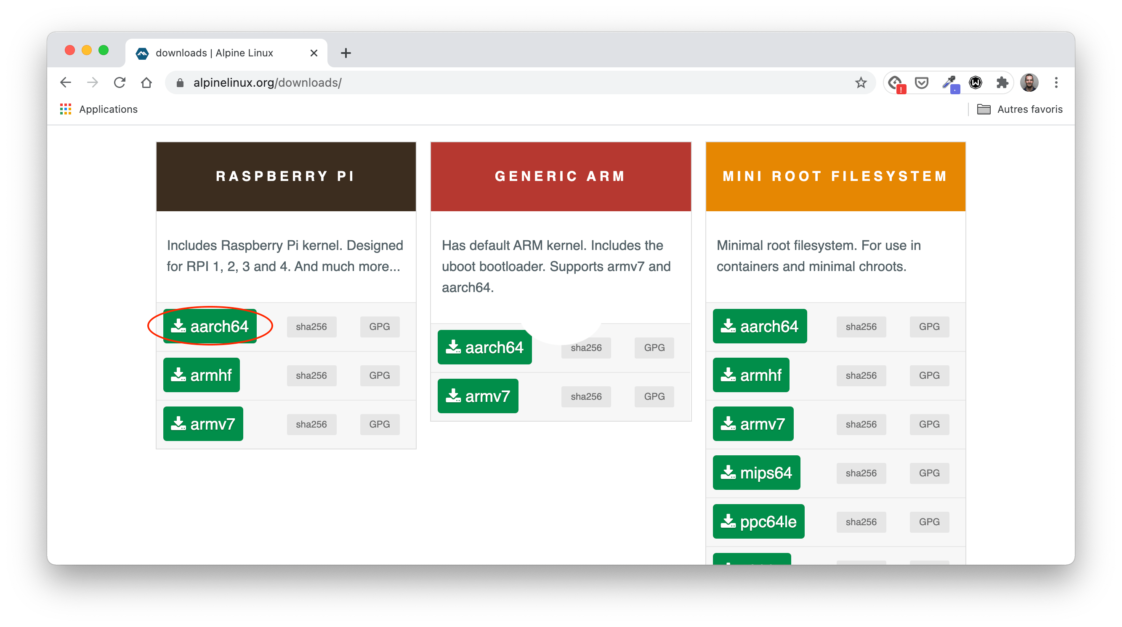Click the Generic ARM card header

(561, 176)
